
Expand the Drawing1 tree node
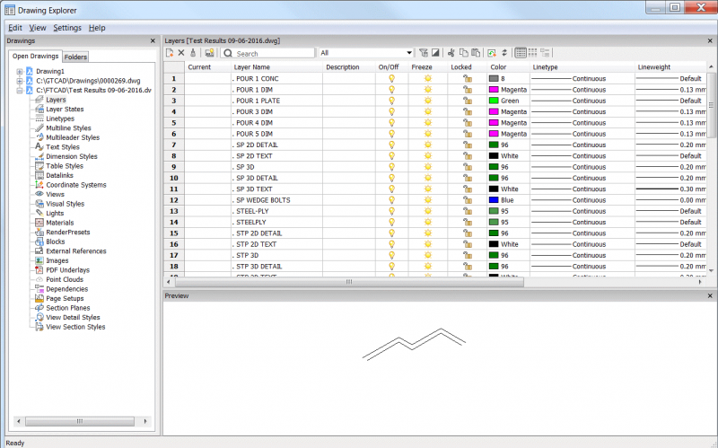[x=20, y=72]
